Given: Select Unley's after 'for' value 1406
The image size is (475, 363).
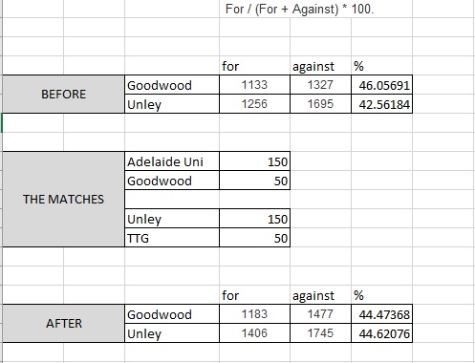Looking at the screenshot, I should pos(254,333).
